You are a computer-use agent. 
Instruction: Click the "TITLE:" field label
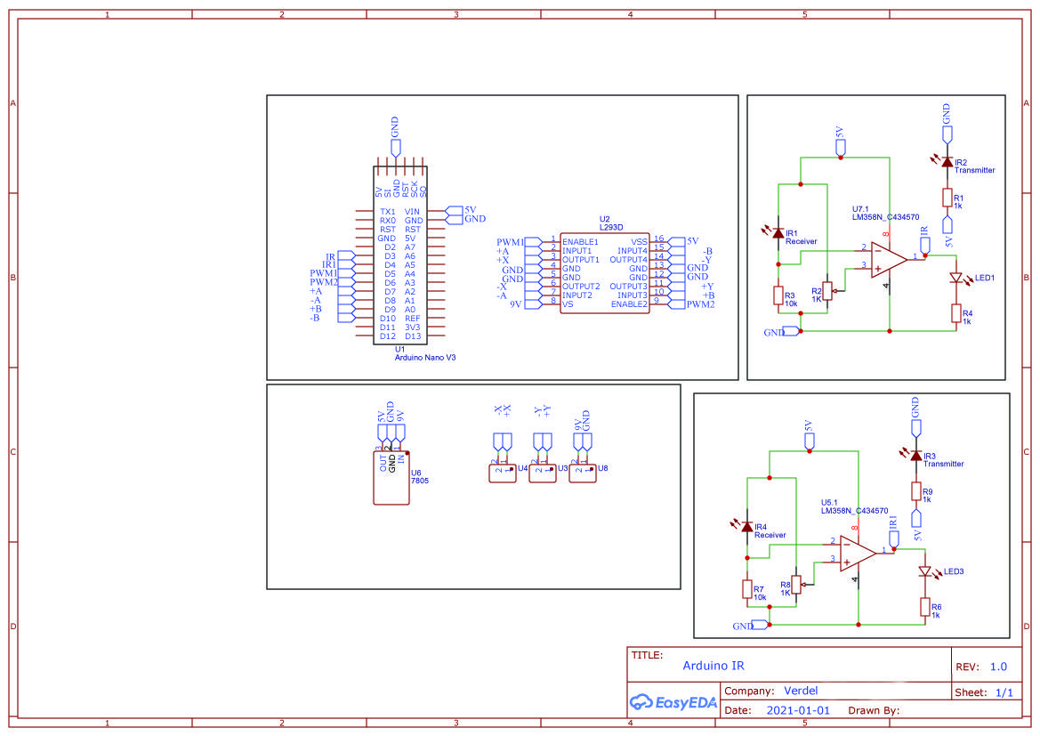pyautogui.click(x=647, y=655)
